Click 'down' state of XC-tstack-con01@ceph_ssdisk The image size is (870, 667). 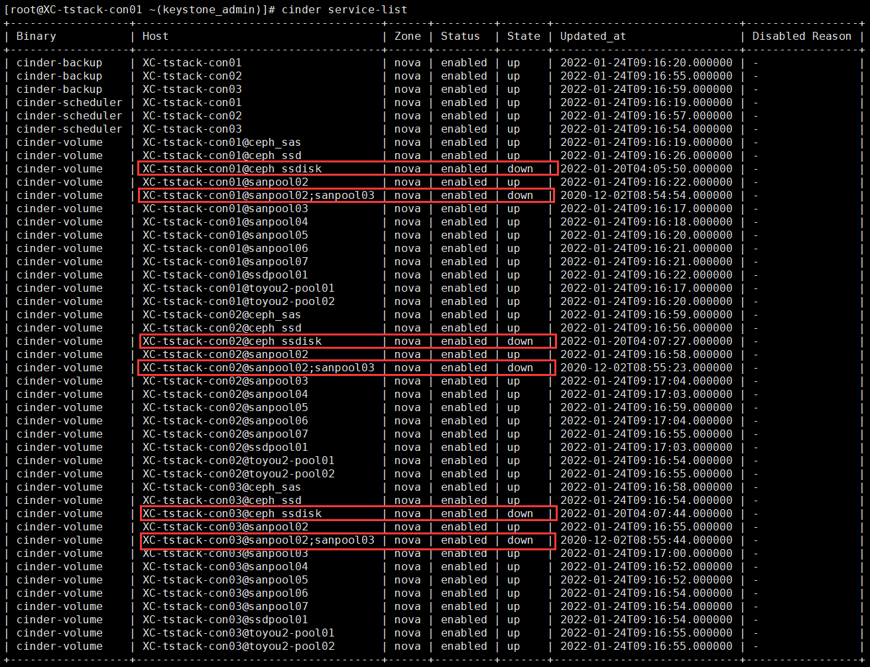pyautogui.click(x=520, y=169)
